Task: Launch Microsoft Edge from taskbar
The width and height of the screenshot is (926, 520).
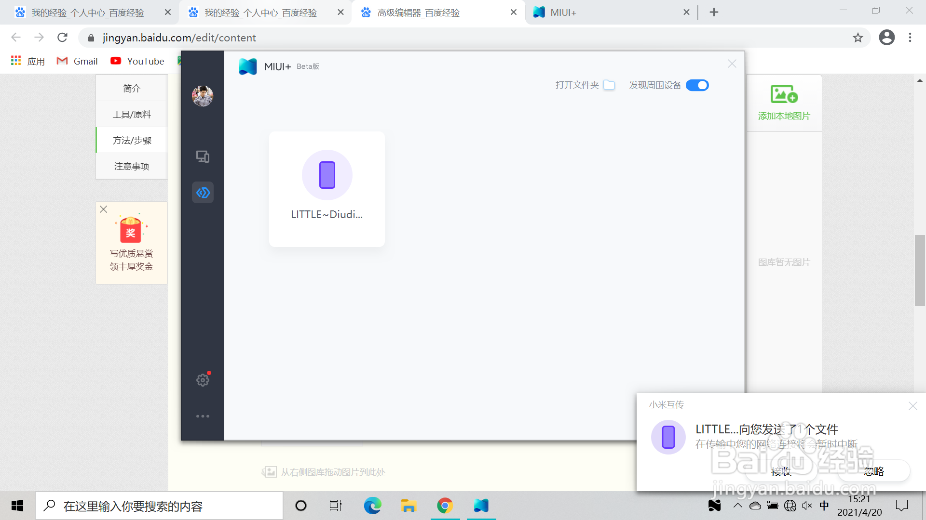Action: pyautogui.click(x=372, y=506)
